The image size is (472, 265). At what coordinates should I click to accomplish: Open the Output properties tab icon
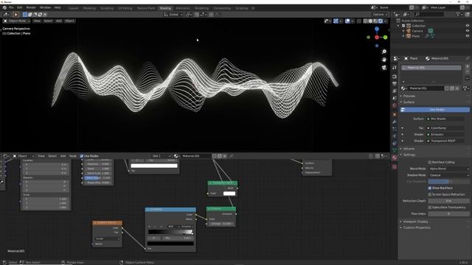click(395, 84)
